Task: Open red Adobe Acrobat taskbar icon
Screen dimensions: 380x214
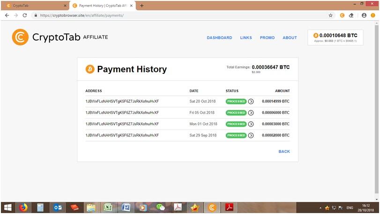Action: click(x=229, y=207)
